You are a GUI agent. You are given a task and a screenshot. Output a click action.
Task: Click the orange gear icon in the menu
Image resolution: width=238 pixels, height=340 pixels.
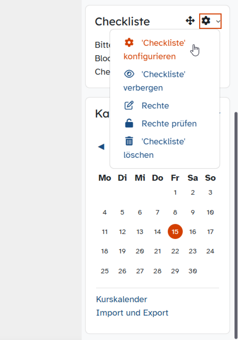pos(129,43)
